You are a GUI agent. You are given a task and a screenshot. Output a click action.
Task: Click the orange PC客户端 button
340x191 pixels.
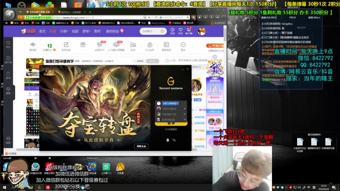[215, 45]
